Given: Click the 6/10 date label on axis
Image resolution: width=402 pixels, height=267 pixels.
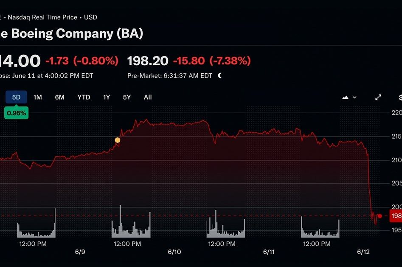Looking at the screenshot, I should (x=174, y=252).
